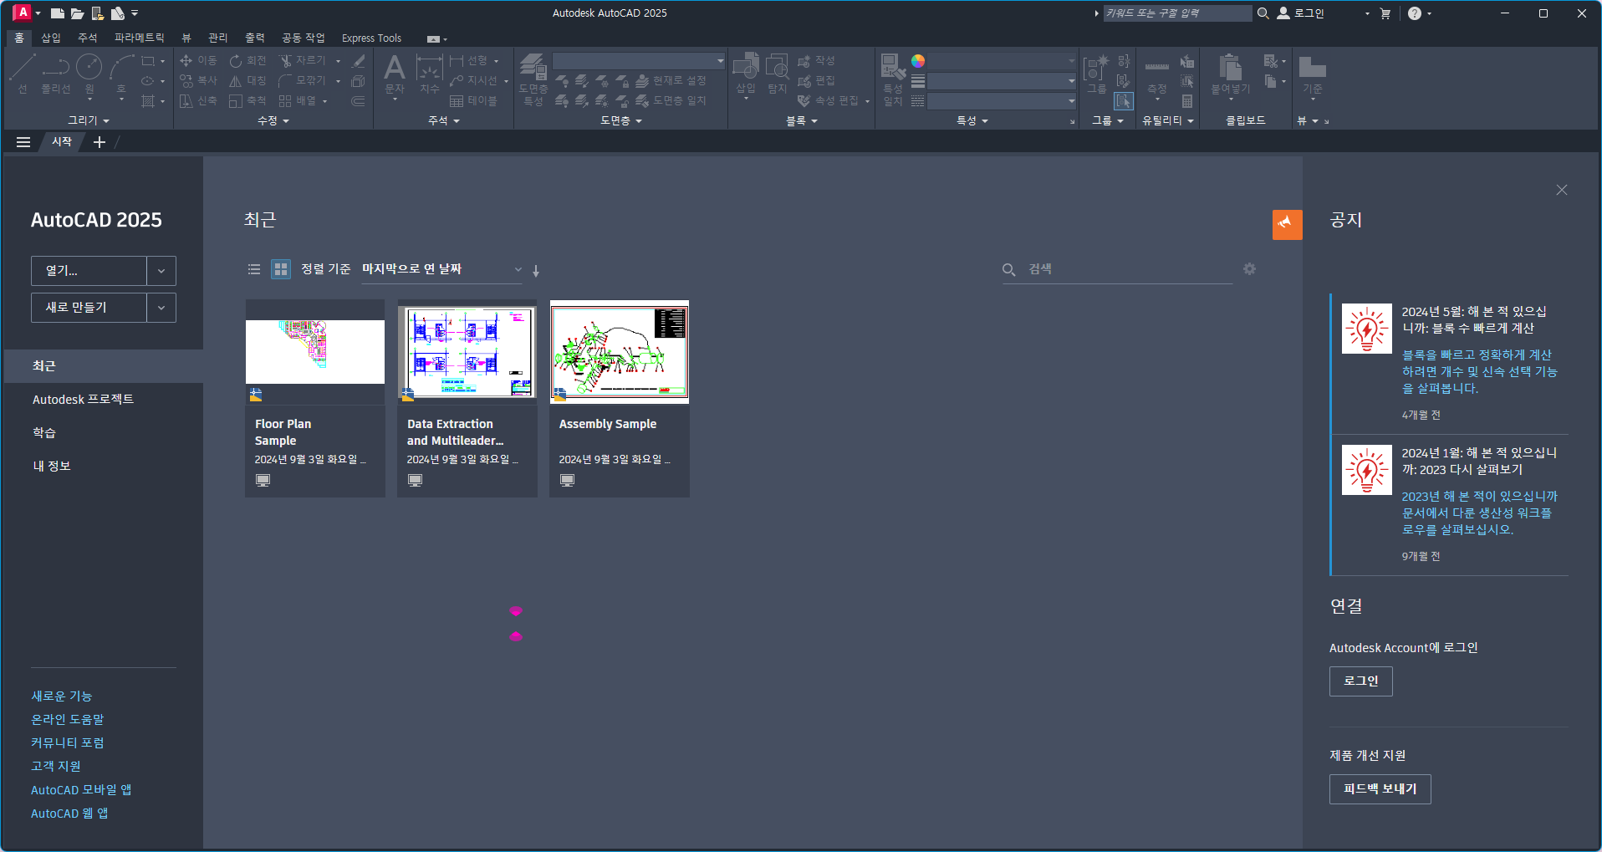
Task: Close the 공지 announcements panel
Action: [x=1561, y=190]
